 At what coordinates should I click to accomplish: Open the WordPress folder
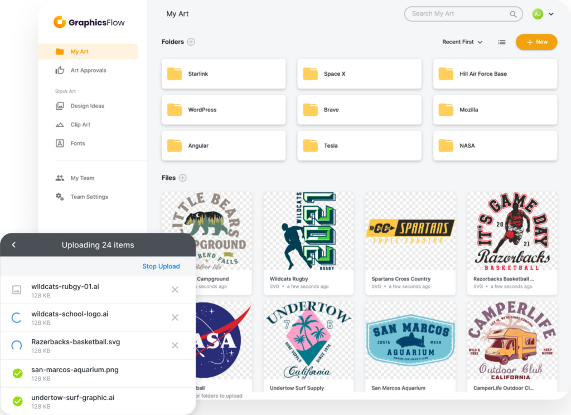click(224, 110)
